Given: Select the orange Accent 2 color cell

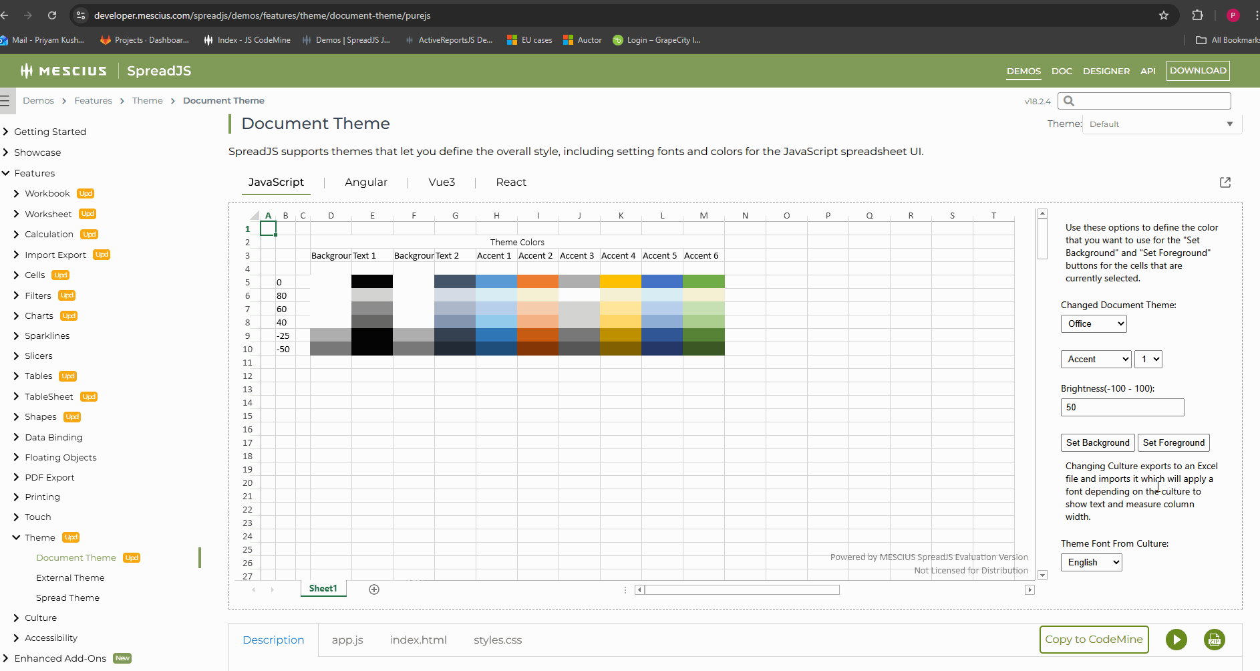Looking at the screenshot, I should click(x=537, y=282).
